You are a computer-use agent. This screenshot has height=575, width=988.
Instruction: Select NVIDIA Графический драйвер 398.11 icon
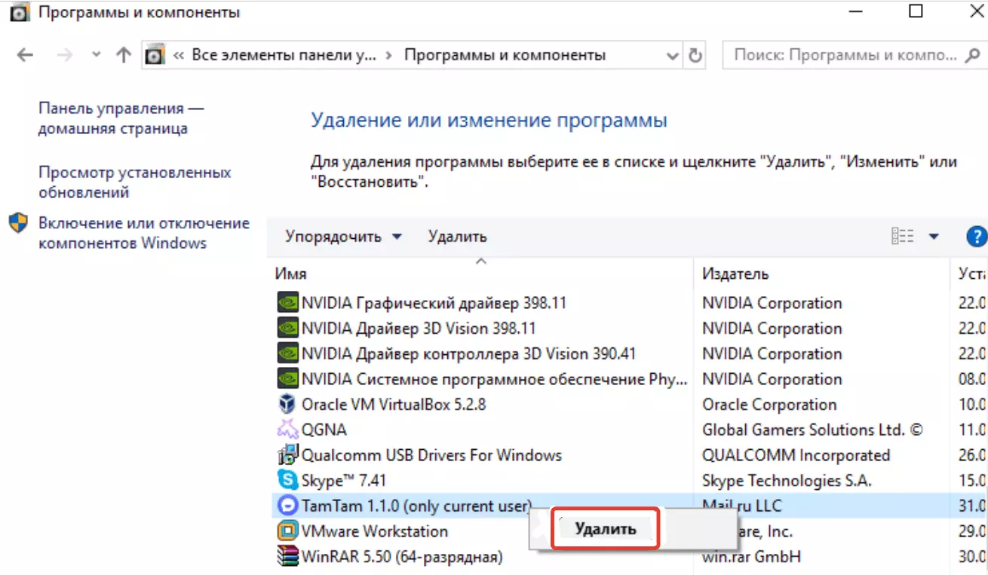(287, 303)
